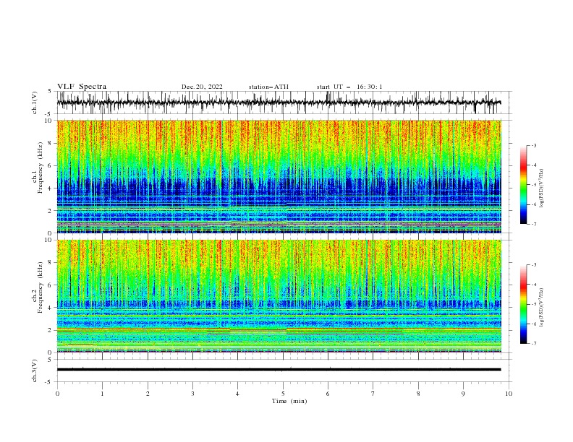573x442 pixels.
Task: Click the time axis tick label "7"
Action: [x=373, y=394]
